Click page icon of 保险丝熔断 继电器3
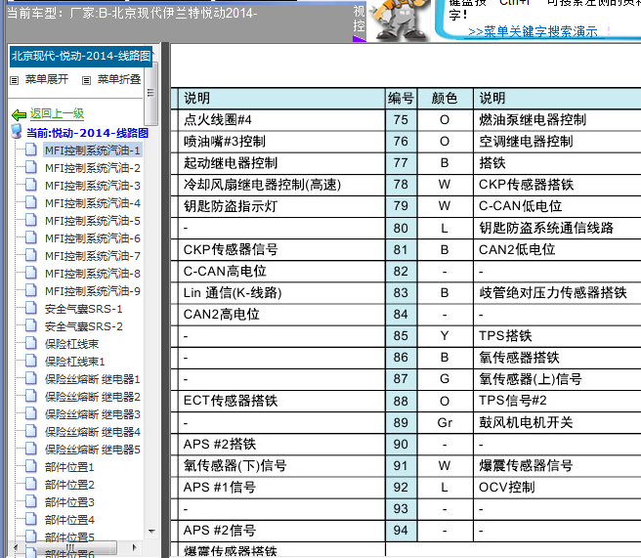This screenshot has width=641, height=558. [x=30, y=413]
